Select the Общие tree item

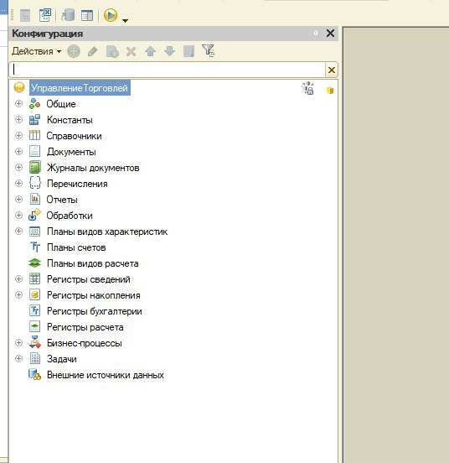click(61, 104)
